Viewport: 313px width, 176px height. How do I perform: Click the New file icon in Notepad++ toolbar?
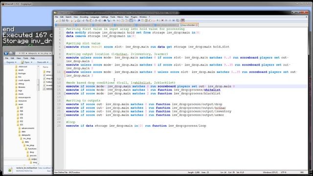click(56, 21)
